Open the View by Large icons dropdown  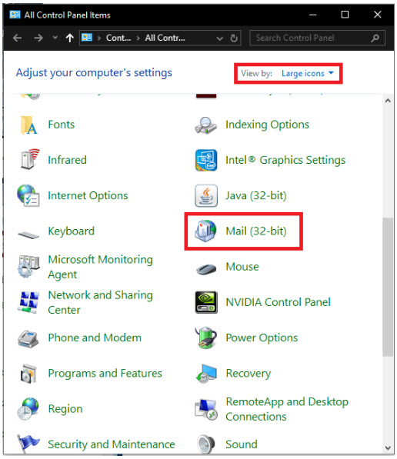[x=307, y=73]
